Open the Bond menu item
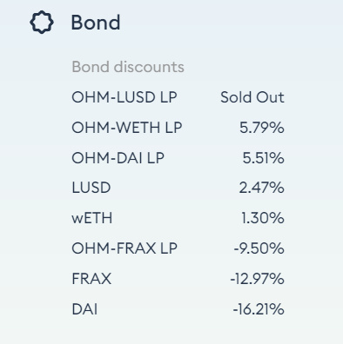343x344 pixels. point(75,23)
